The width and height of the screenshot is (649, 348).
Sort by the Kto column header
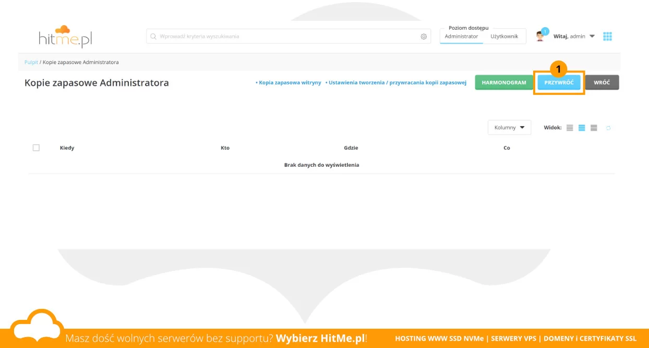coord(225,148)
